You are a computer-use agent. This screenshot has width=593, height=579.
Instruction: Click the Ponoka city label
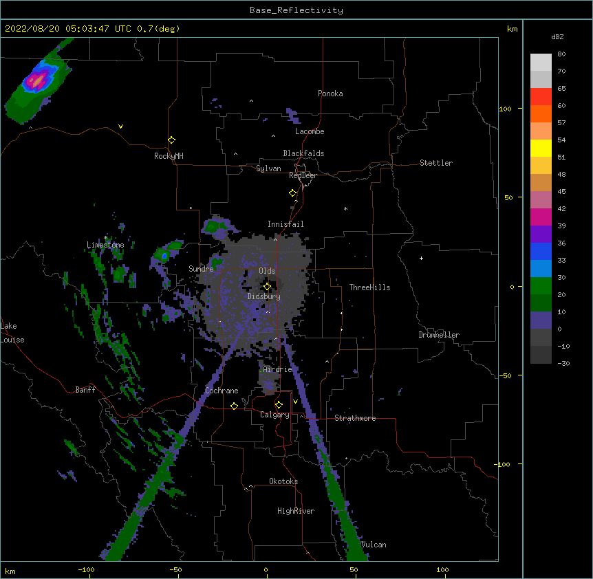[x=330, y=94]
